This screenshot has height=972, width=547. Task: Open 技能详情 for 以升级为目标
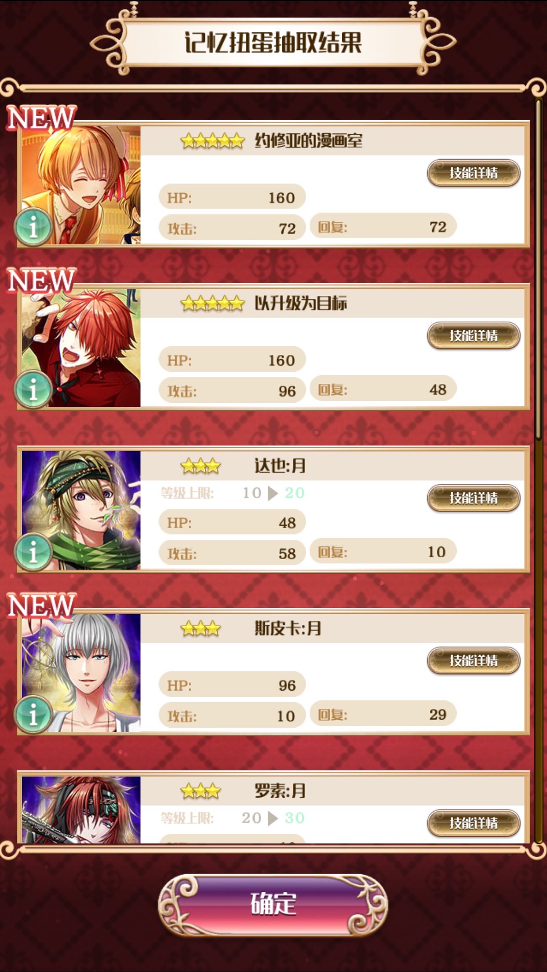(473, 335)
